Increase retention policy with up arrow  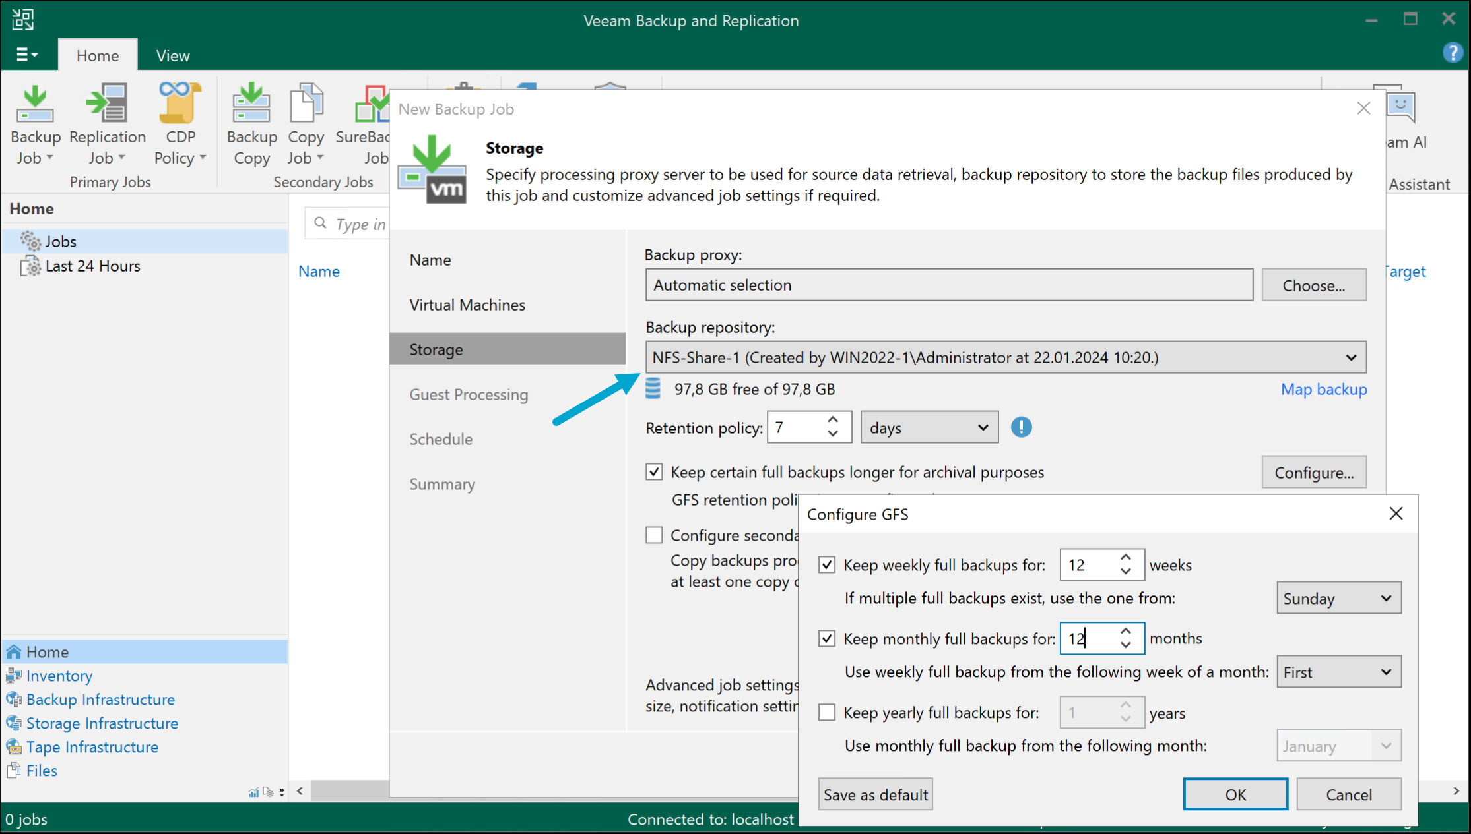[832, 420]
